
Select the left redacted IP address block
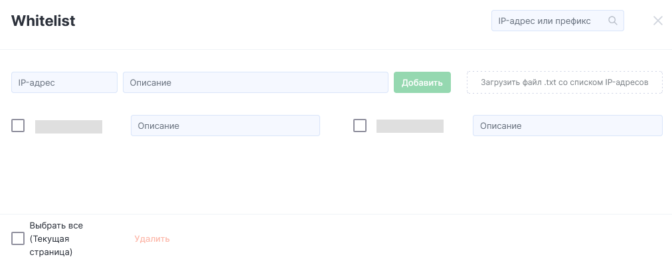[68, 126]
